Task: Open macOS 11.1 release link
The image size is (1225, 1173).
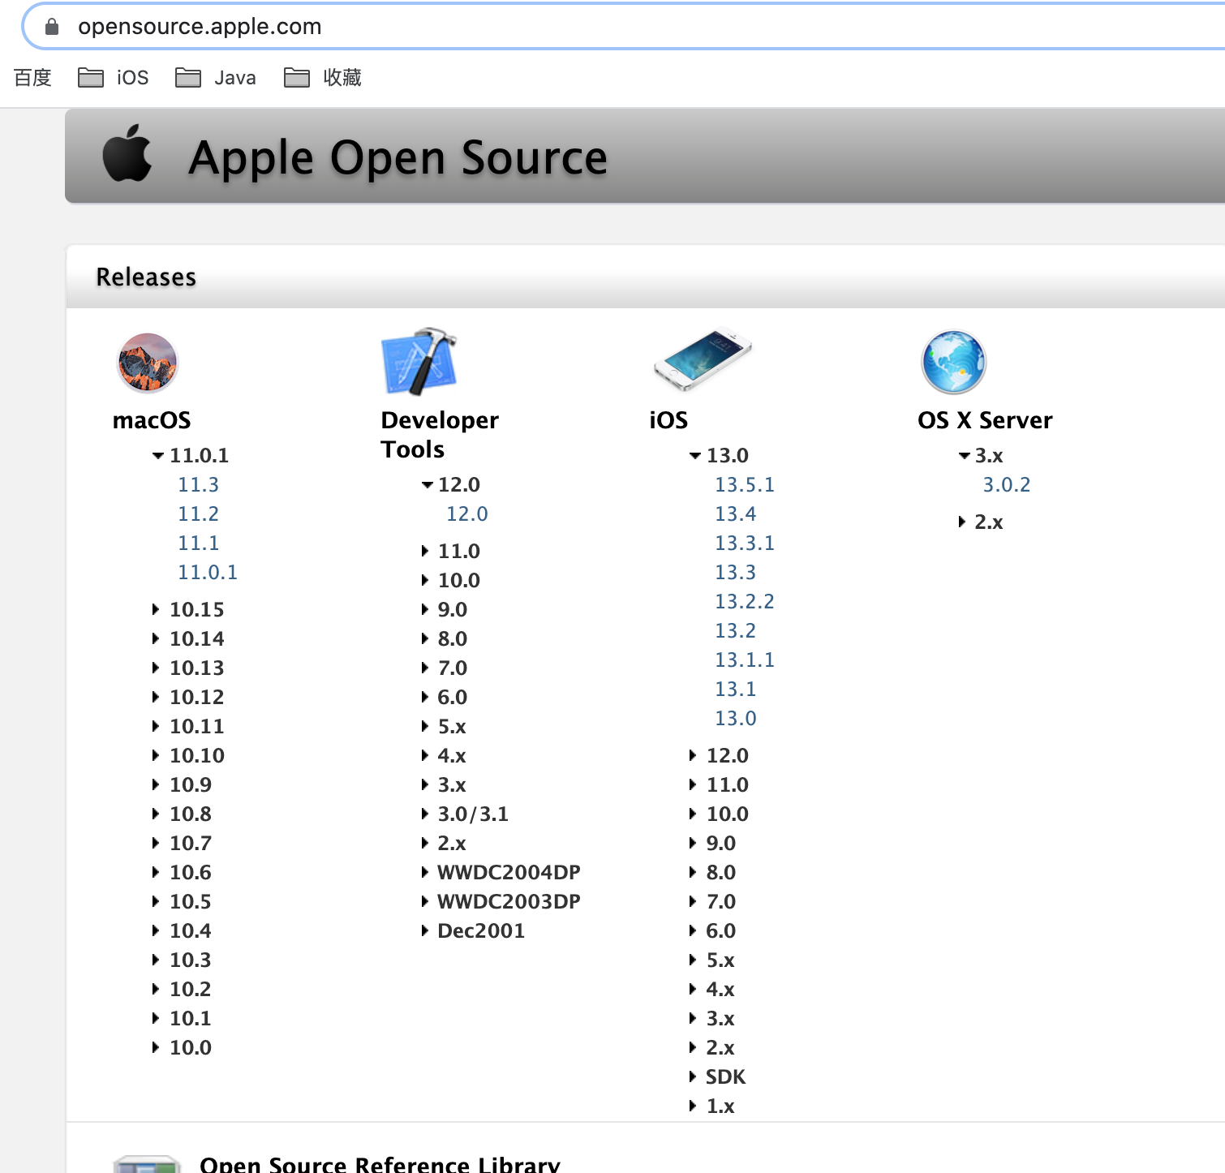Action: point(199,543)
